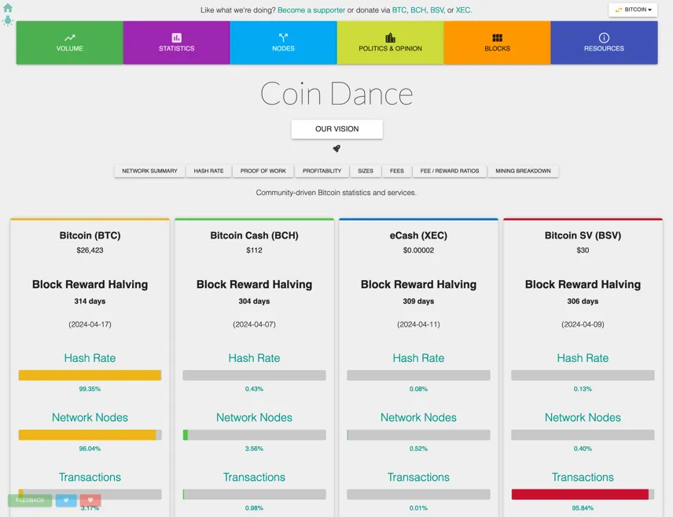Select the Hash Rate tab

coord(208,171)
